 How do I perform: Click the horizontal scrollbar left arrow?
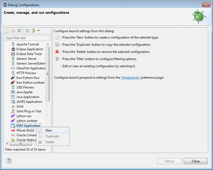click(7, 144)
